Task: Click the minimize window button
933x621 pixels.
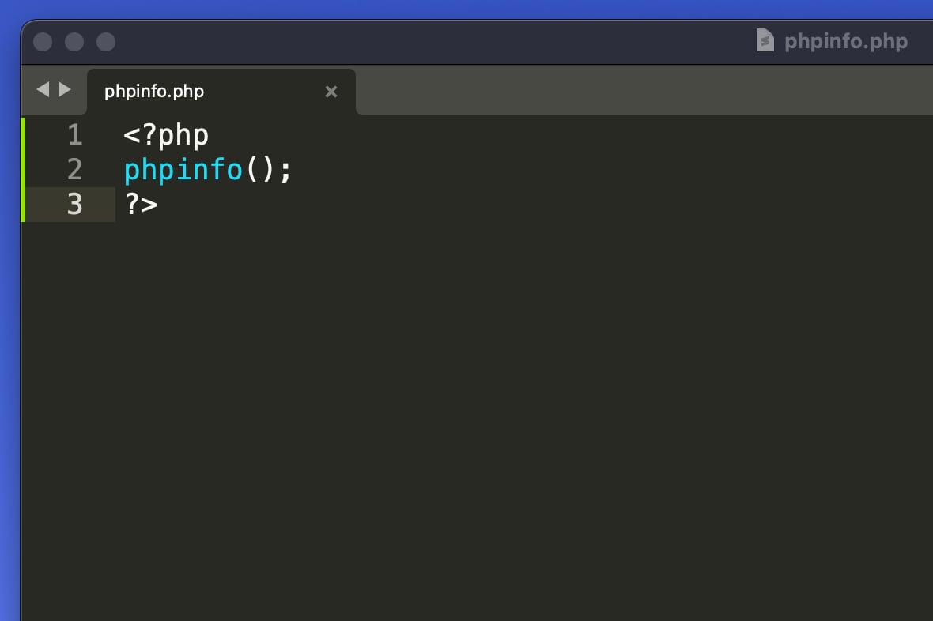Action: [x=74, y=42]
